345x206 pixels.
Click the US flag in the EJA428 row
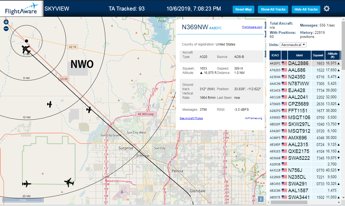284,90
